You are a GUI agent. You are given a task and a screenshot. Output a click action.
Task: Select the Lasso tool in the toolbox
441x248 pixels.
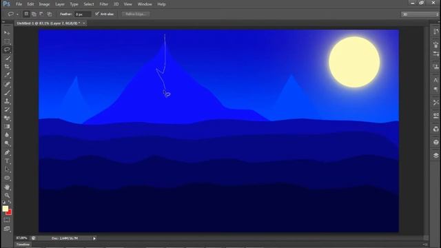[7, 50]
